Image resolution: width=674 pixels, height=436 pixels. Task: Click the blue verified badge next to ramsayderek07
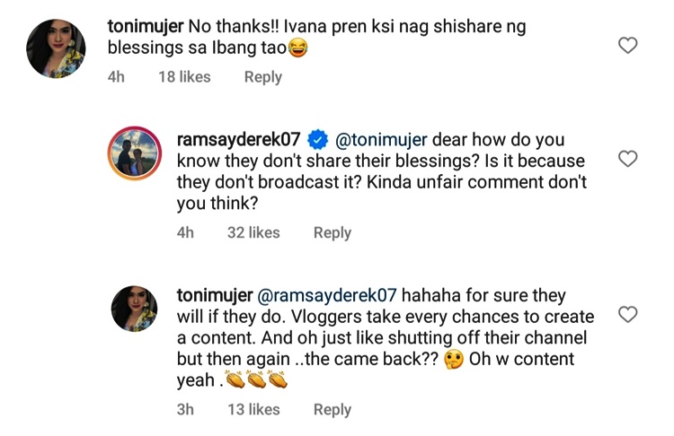tap(316, 139)
